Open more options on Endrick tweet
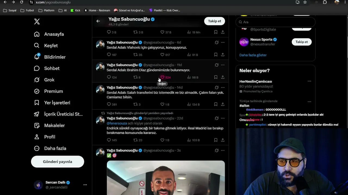 coord(223,118)
